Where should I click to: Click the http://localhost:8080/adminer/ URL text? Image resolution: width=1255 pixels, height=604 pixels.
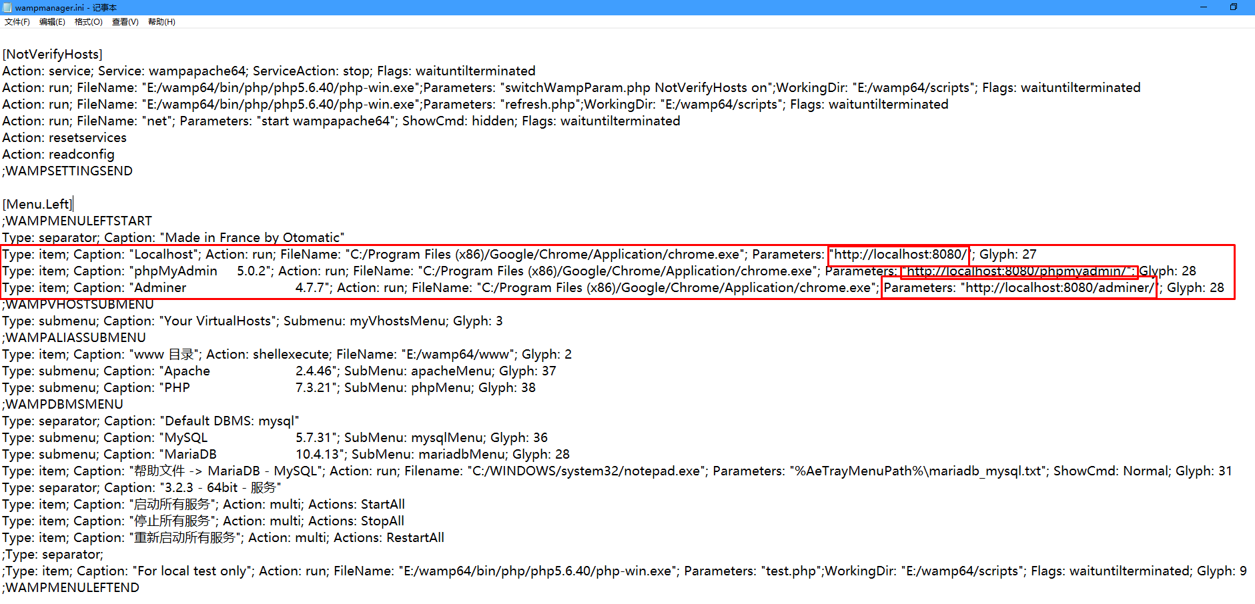pyautogui.click(x=1060, y=288)
